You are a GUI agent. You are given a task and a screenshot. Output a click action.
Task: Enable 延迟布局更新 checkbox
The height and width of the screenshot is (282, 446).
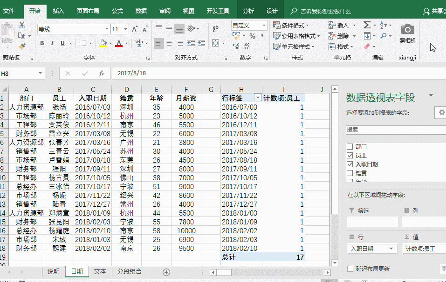350,269
